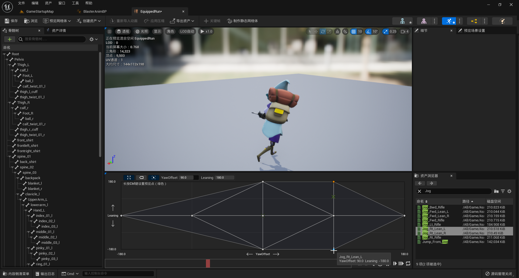
Task: Toggle surface snapping icon
Action: point(345,32)
